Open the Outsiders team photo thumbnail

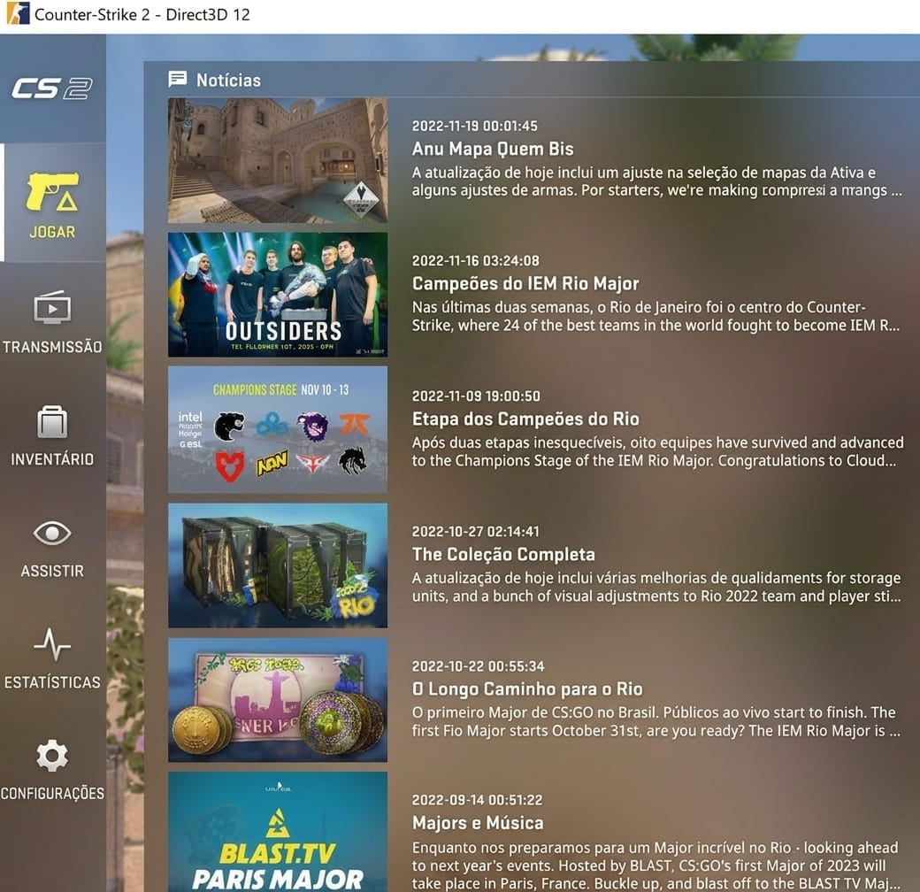point(278,295)
